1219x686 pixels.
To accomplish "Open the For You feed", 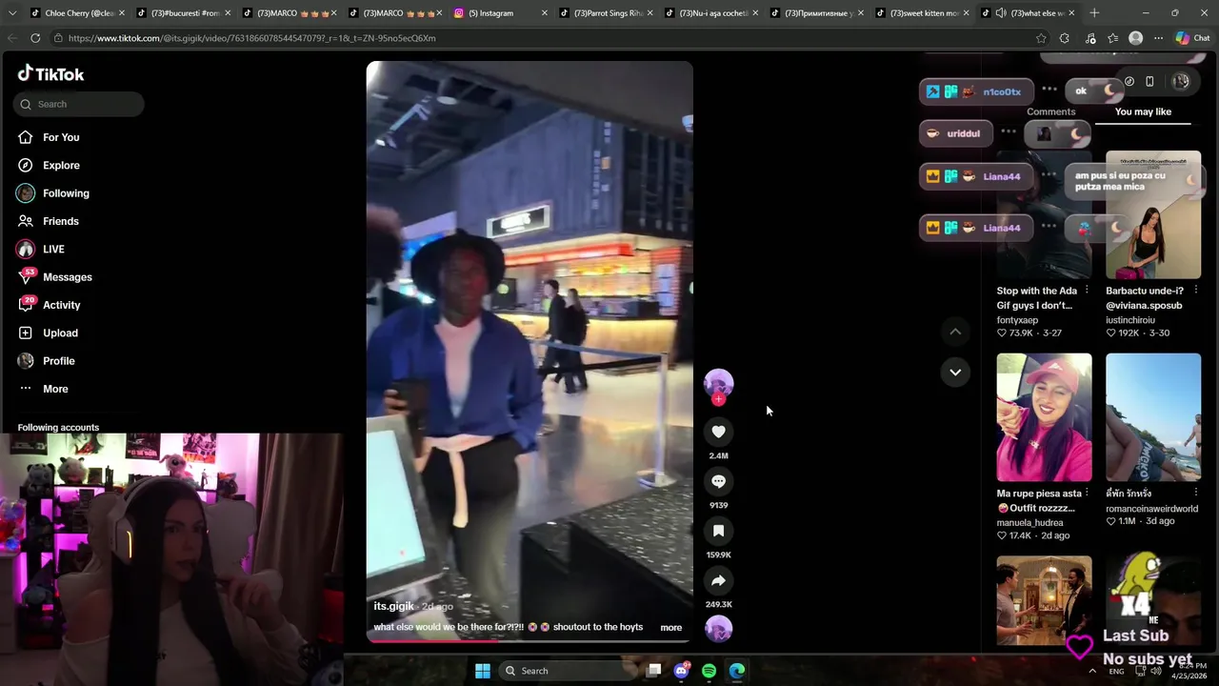I will pos(61,137).
